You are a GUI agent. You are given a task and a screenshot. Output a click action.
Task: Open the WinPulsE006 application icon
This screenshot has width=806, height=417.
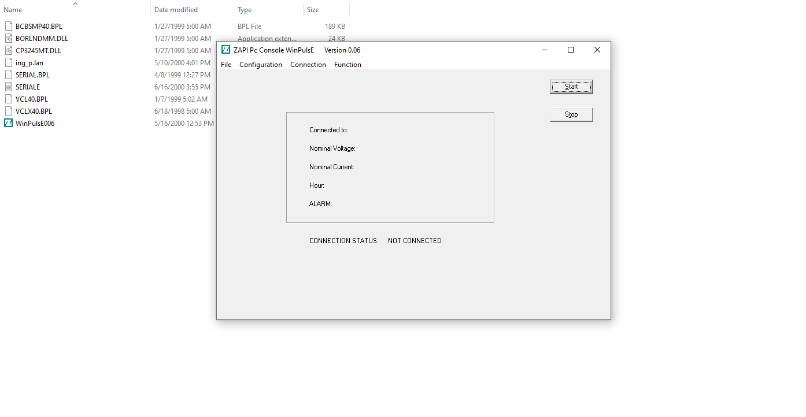[9, 123]
